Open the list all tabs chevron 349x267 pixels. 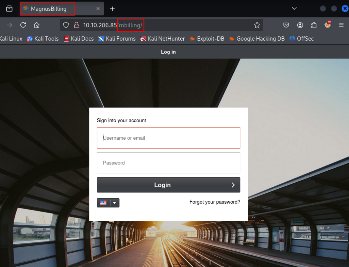click(x=294, y=8)
